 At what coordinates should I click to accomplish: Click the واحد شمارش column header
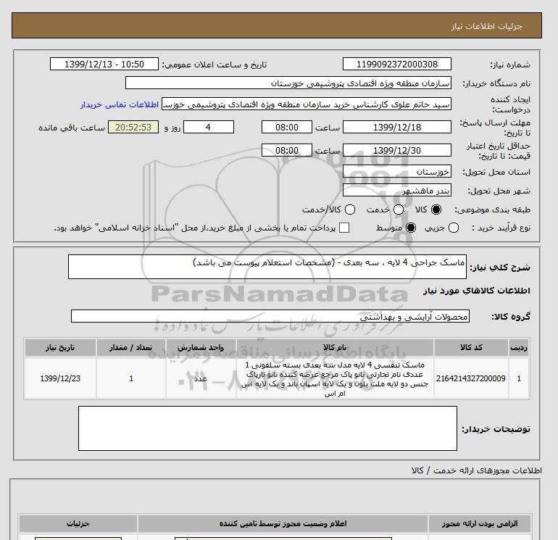(x=201, y=347)
